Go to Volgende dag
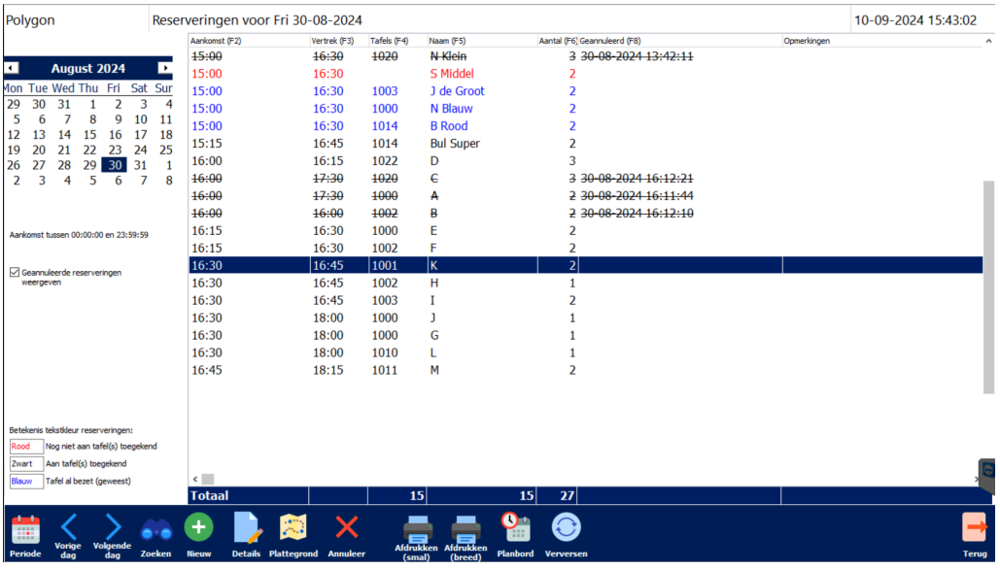This screenshot has height=570, width=1000. point(113,536)
